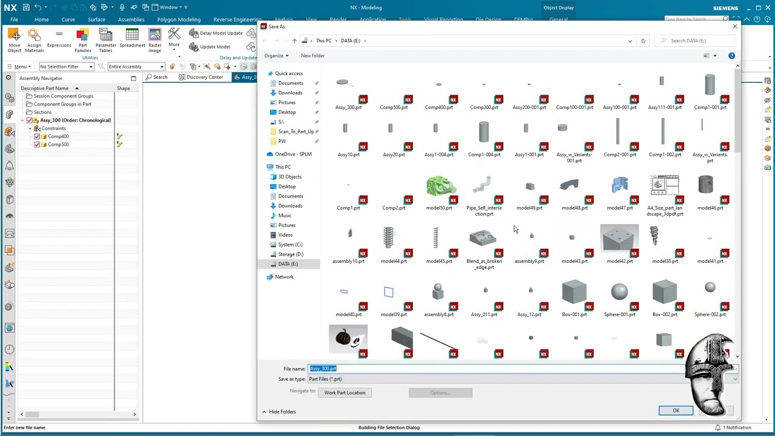Viewport: 775px width, 436px height.
Task: Select Assembly Navigator tab icon in resource bar
Action: (x=9, y=114)
